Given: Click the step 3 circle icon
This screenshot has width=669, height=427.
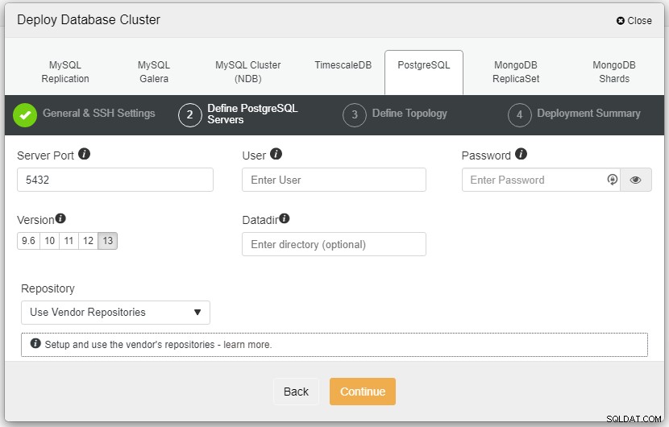Looking at the screenshot, I should 355,115.
